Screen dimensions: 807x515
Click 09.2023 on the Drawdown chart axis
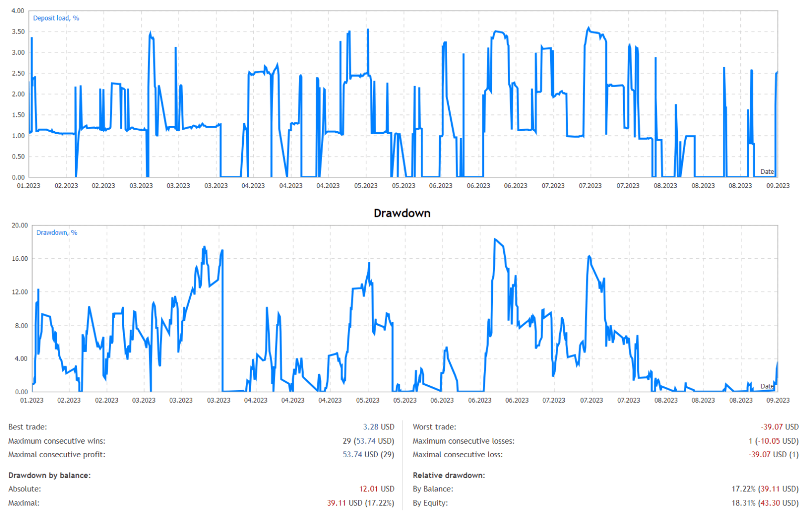point(778,400)
